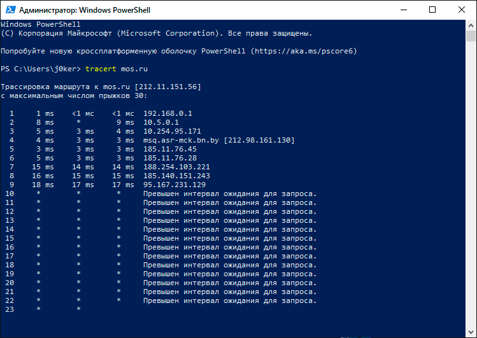Minimize the PowerShell window
Image resolution: width=477 pixels, height=338 pixels.
pyautogui.click(x=404, y=10)
